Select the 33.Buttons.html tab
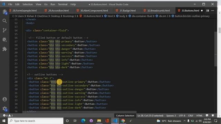This screenshot has width=221, height=124. [x=190, y=11]
